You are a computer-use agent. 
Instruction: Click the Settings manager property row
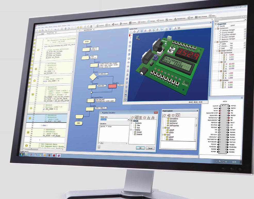tap(232, 30)
